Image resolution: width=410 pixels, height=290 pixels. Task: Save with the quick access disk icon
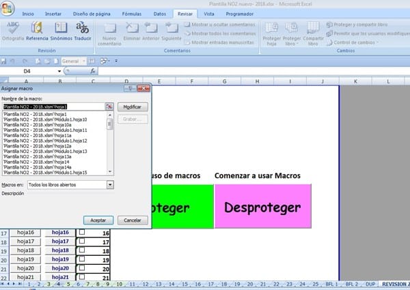pyautogui.click(x=3, y=61)
